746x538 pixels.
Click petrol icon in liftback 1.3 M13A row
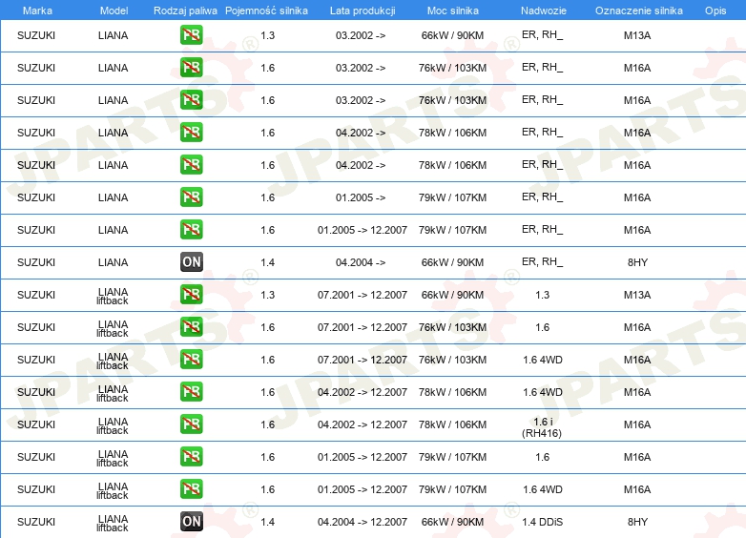coord(191,295)
